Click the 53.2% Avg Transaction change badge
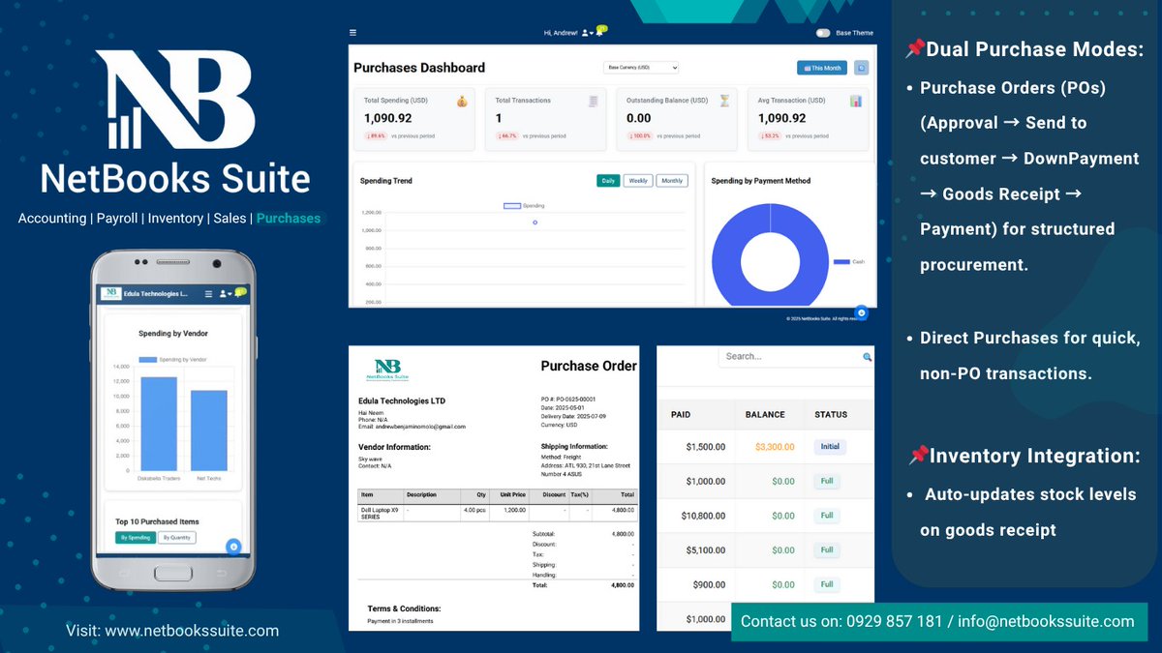 [770, 136]
